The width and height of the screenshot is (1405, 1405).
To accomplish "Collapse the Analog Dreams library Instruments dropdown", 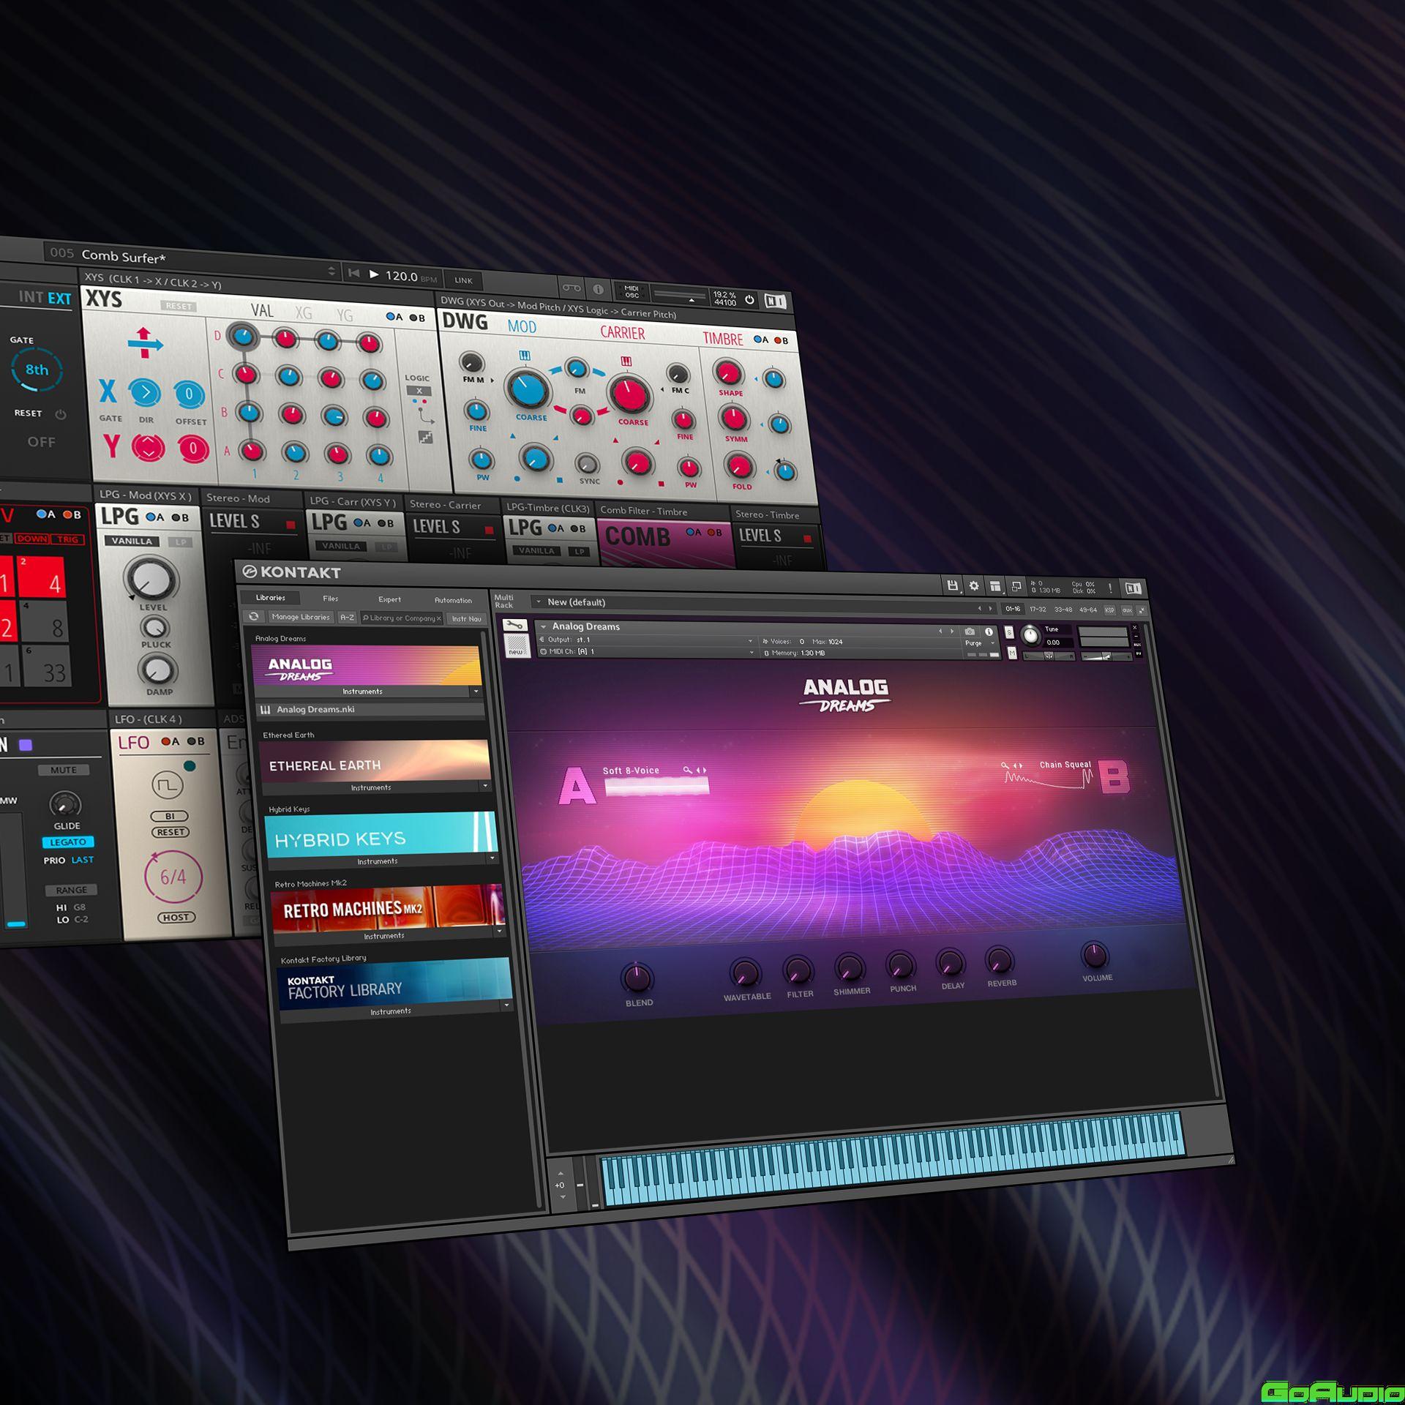I will pos(476,691).
